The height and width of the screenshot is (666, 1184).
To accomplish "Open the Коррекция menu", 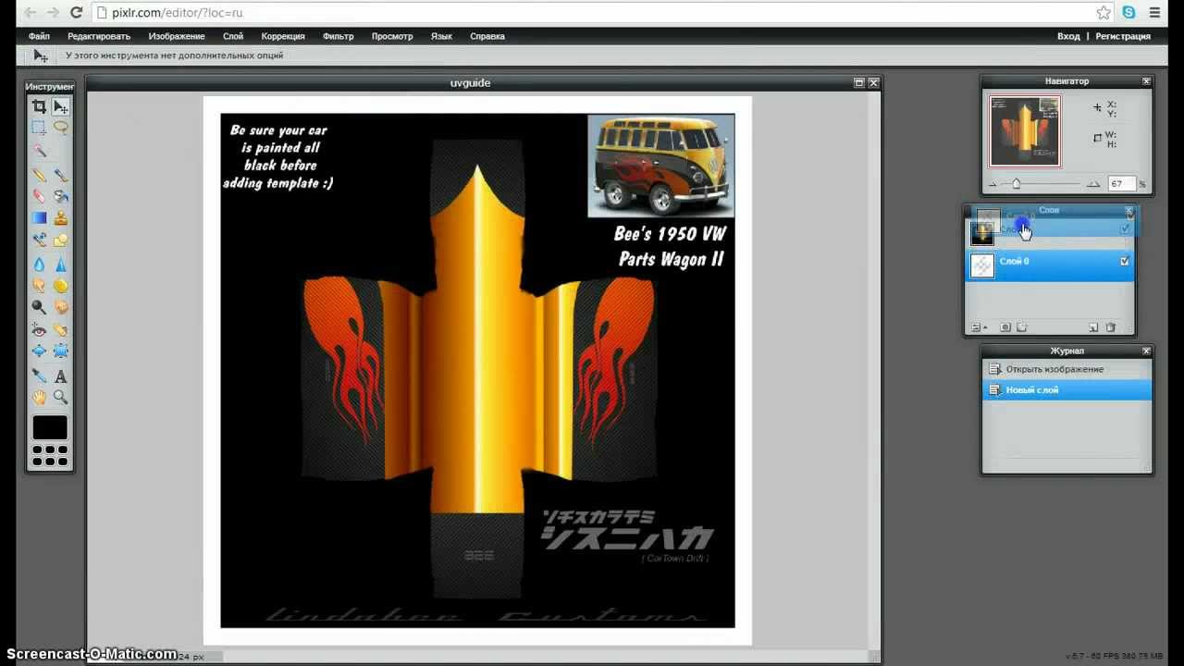I will (283, 36).
